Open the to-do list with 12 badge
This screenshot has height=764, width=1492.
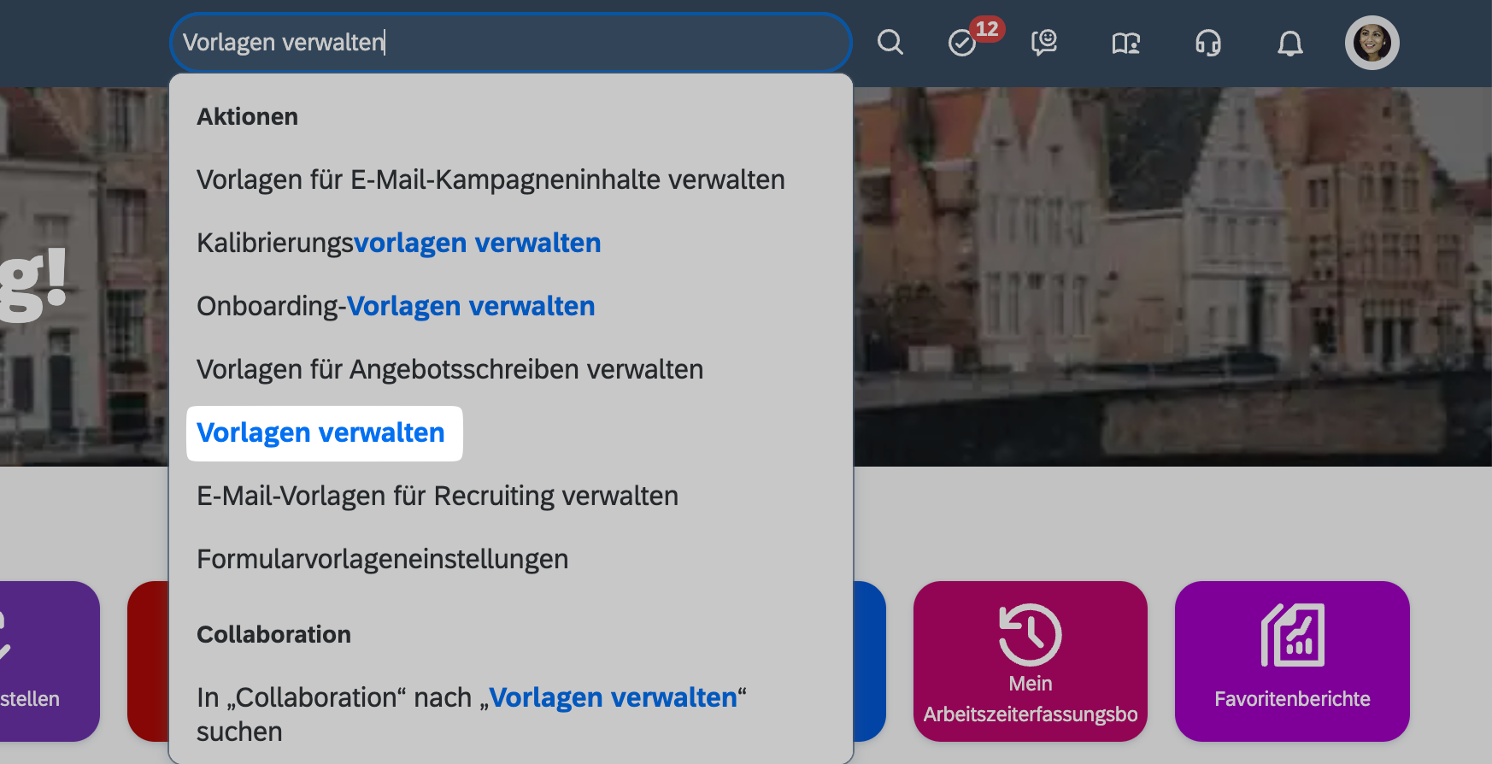pyautogui.click(x=963, y=42)
